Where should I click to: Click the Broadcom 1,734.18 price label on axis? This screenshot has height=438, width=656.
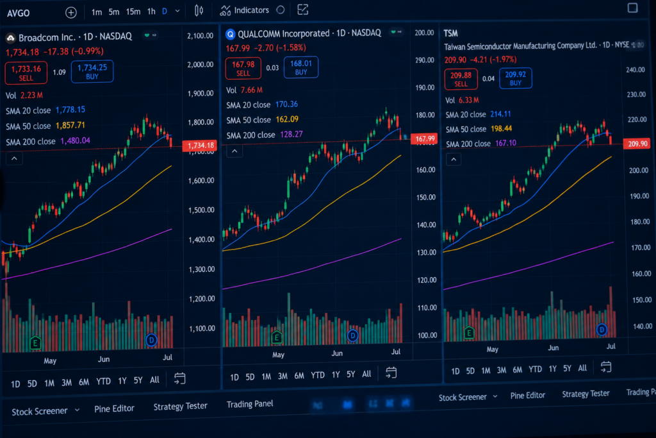pos(200,146)
